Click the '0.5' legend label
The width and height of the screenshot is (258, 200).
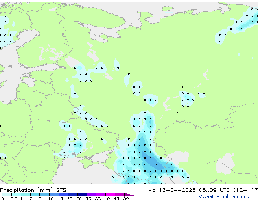click(x=14, y=198)
